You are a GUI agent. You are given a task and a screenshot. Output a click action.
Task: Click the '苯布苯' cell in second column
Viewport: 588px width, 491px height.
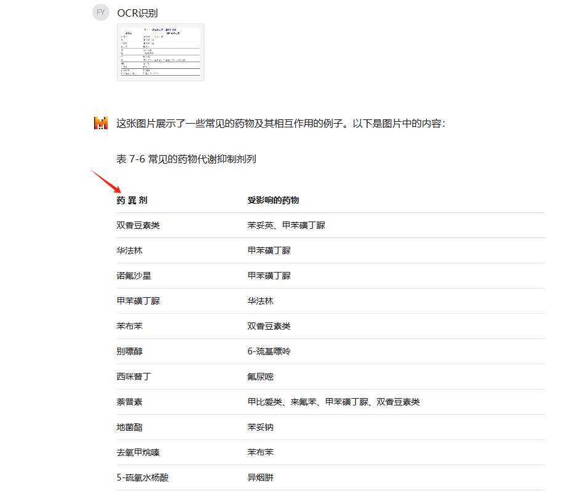260,452
